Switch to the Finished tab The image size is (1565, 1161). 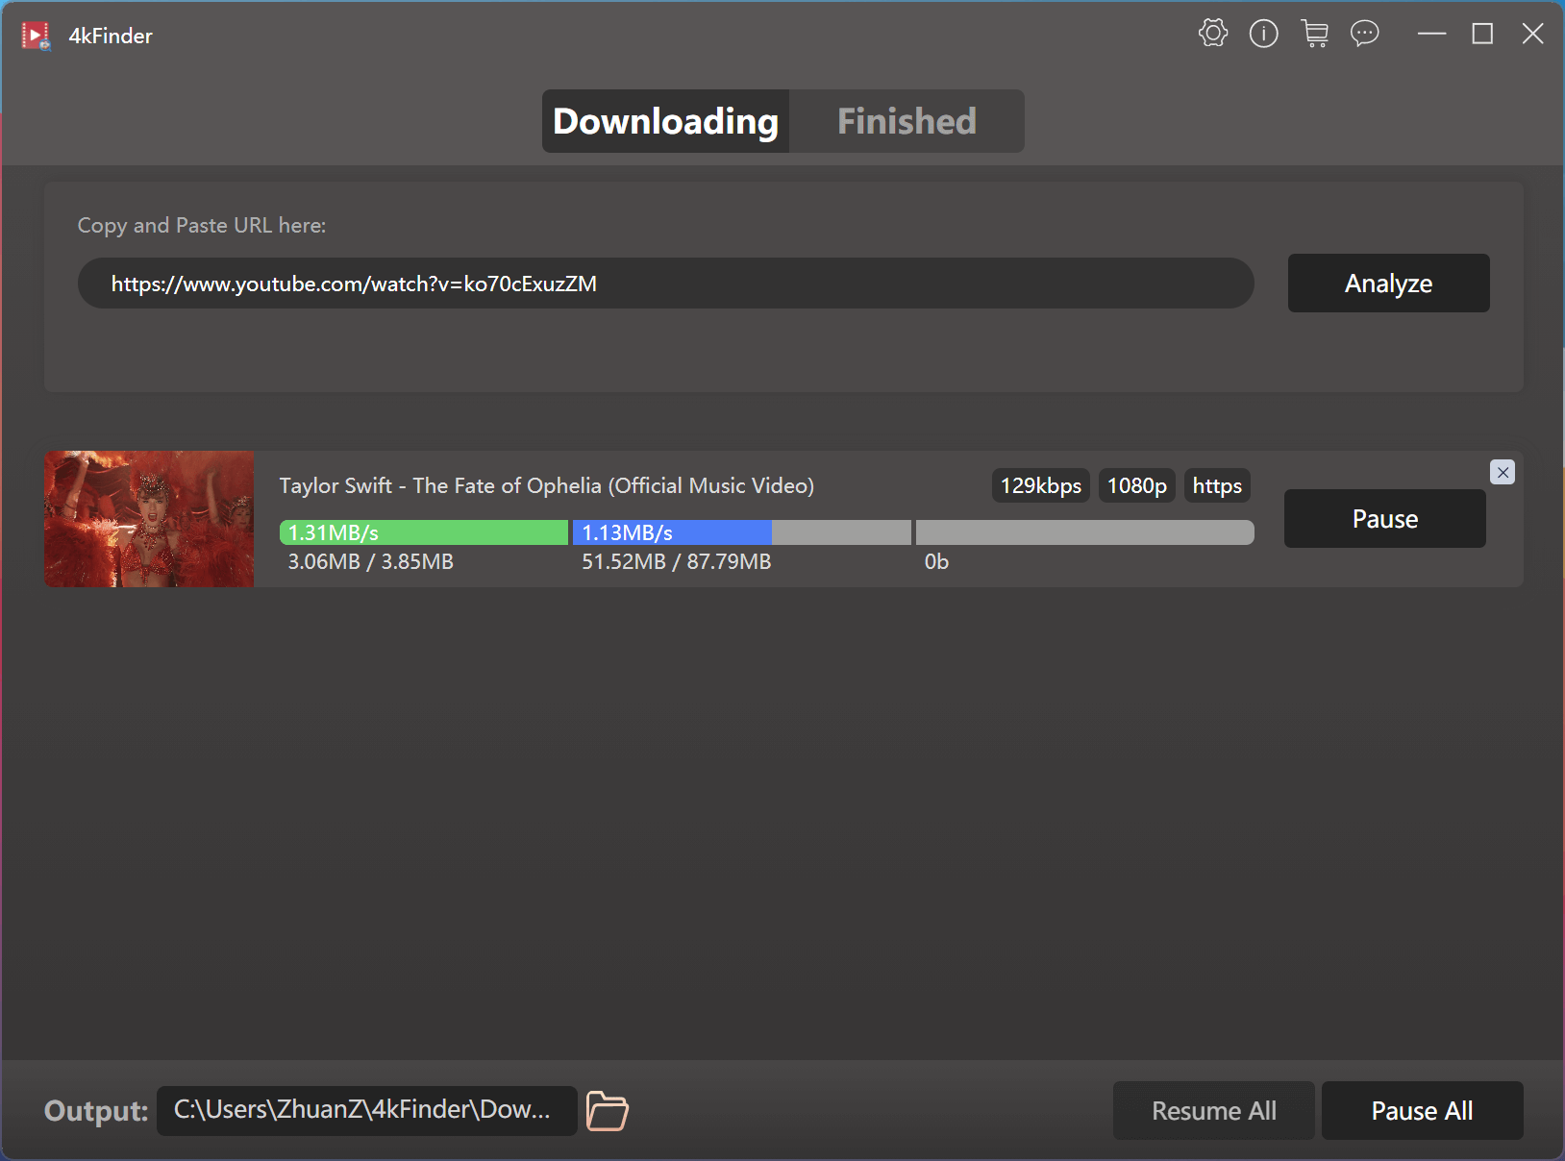pyautogui.click(x=906, y=122)
